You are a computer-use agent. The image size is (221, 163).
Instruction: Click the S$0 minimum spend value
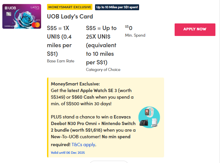[x=129, y=28]
